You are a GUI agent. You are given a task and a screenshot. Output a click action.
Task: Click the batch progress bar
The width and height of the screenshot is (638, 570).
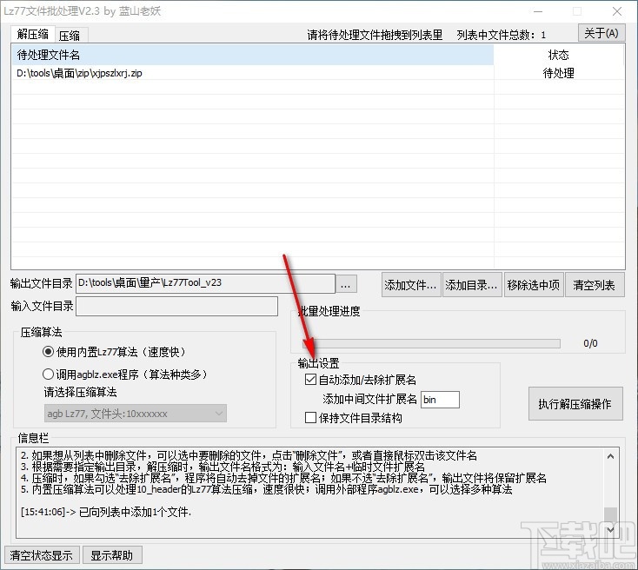pyautogui.click(x=431, y=344)
